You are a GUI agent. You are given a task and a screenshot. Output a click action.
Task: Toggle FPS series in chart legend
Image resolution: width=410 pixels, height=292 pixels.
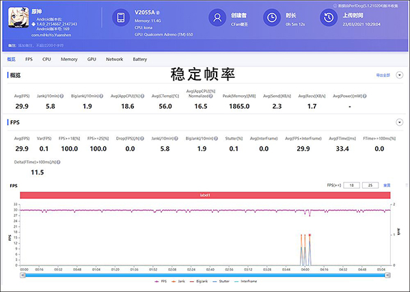tap(161, 281)
